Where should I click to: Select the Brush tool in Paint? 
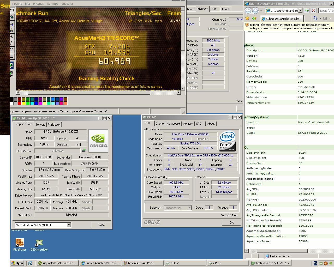coord(12,30)
